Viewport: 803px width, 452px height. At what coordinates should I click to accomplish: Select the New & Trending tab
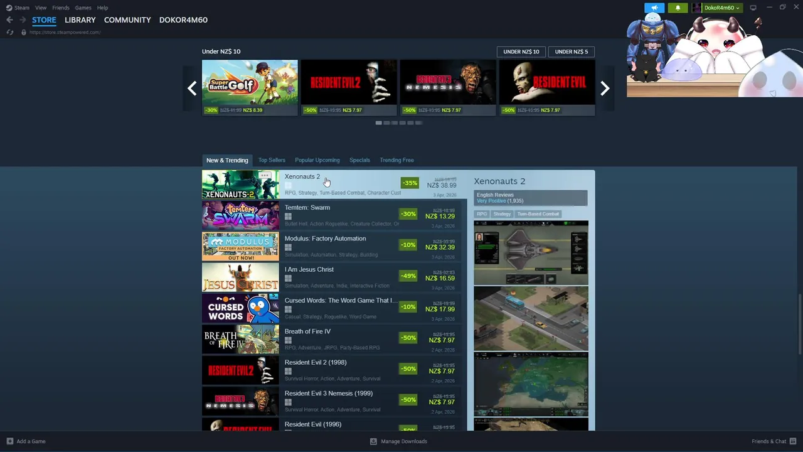tap(227, 160)
